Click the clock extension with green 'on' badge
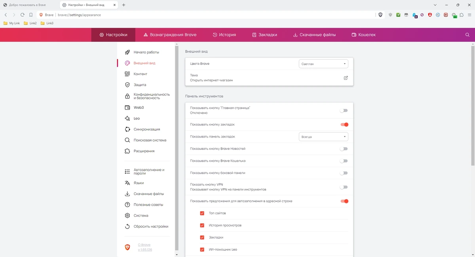 pos(454,15)
